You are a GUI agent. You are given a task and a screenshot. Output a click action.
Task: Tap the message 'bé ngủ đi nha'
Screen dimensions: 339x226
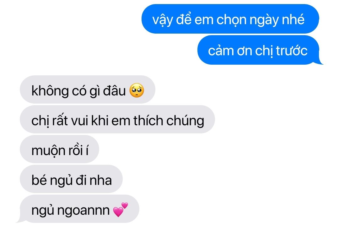(x=71, y=179)
